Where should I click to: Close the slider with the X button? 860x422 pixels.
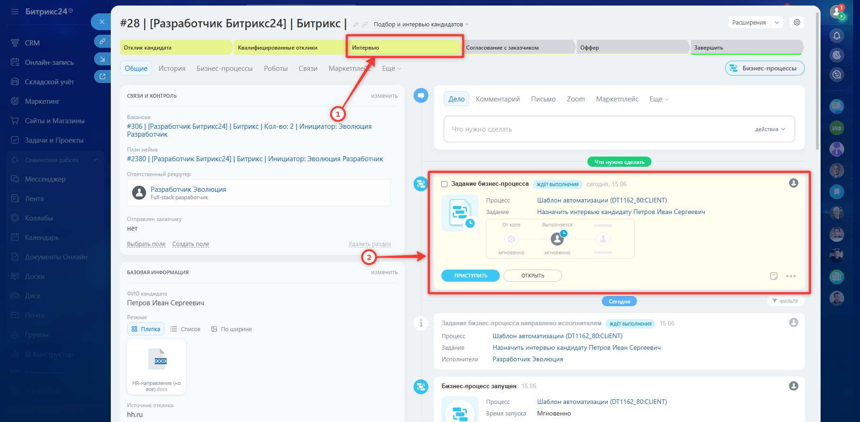pos(102,22)
